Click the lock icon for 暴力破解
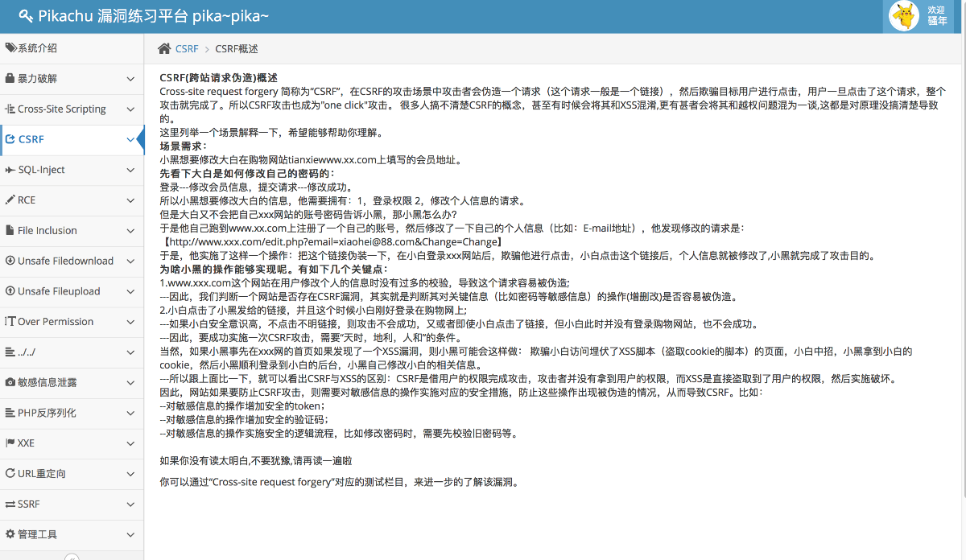This screenshot has width=966, height=560. 10,79
